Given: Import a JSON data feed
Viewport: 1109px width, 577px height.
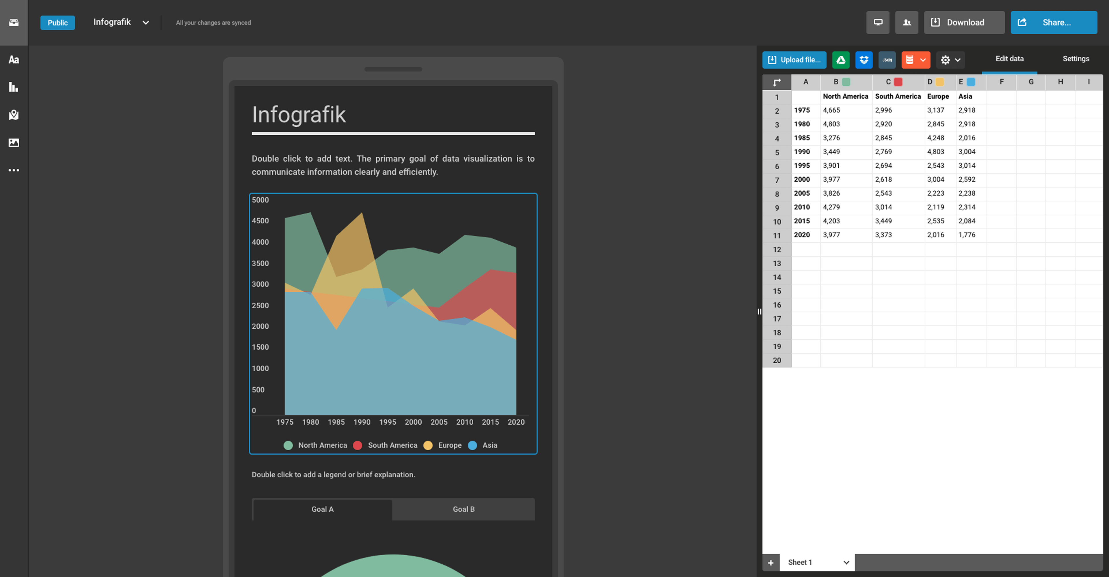Looking at the screenshot, I should [x=887, y=60].
